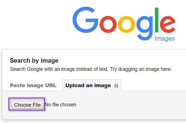Click the blue lowercase g in the logo

(144, 28)
